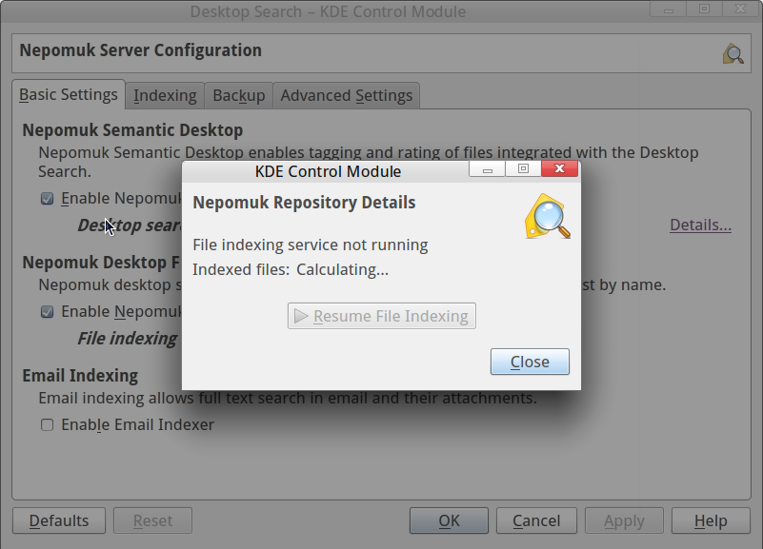Select the Basic Settings tab
Viewport: 763px width, 549px height.
69,94
